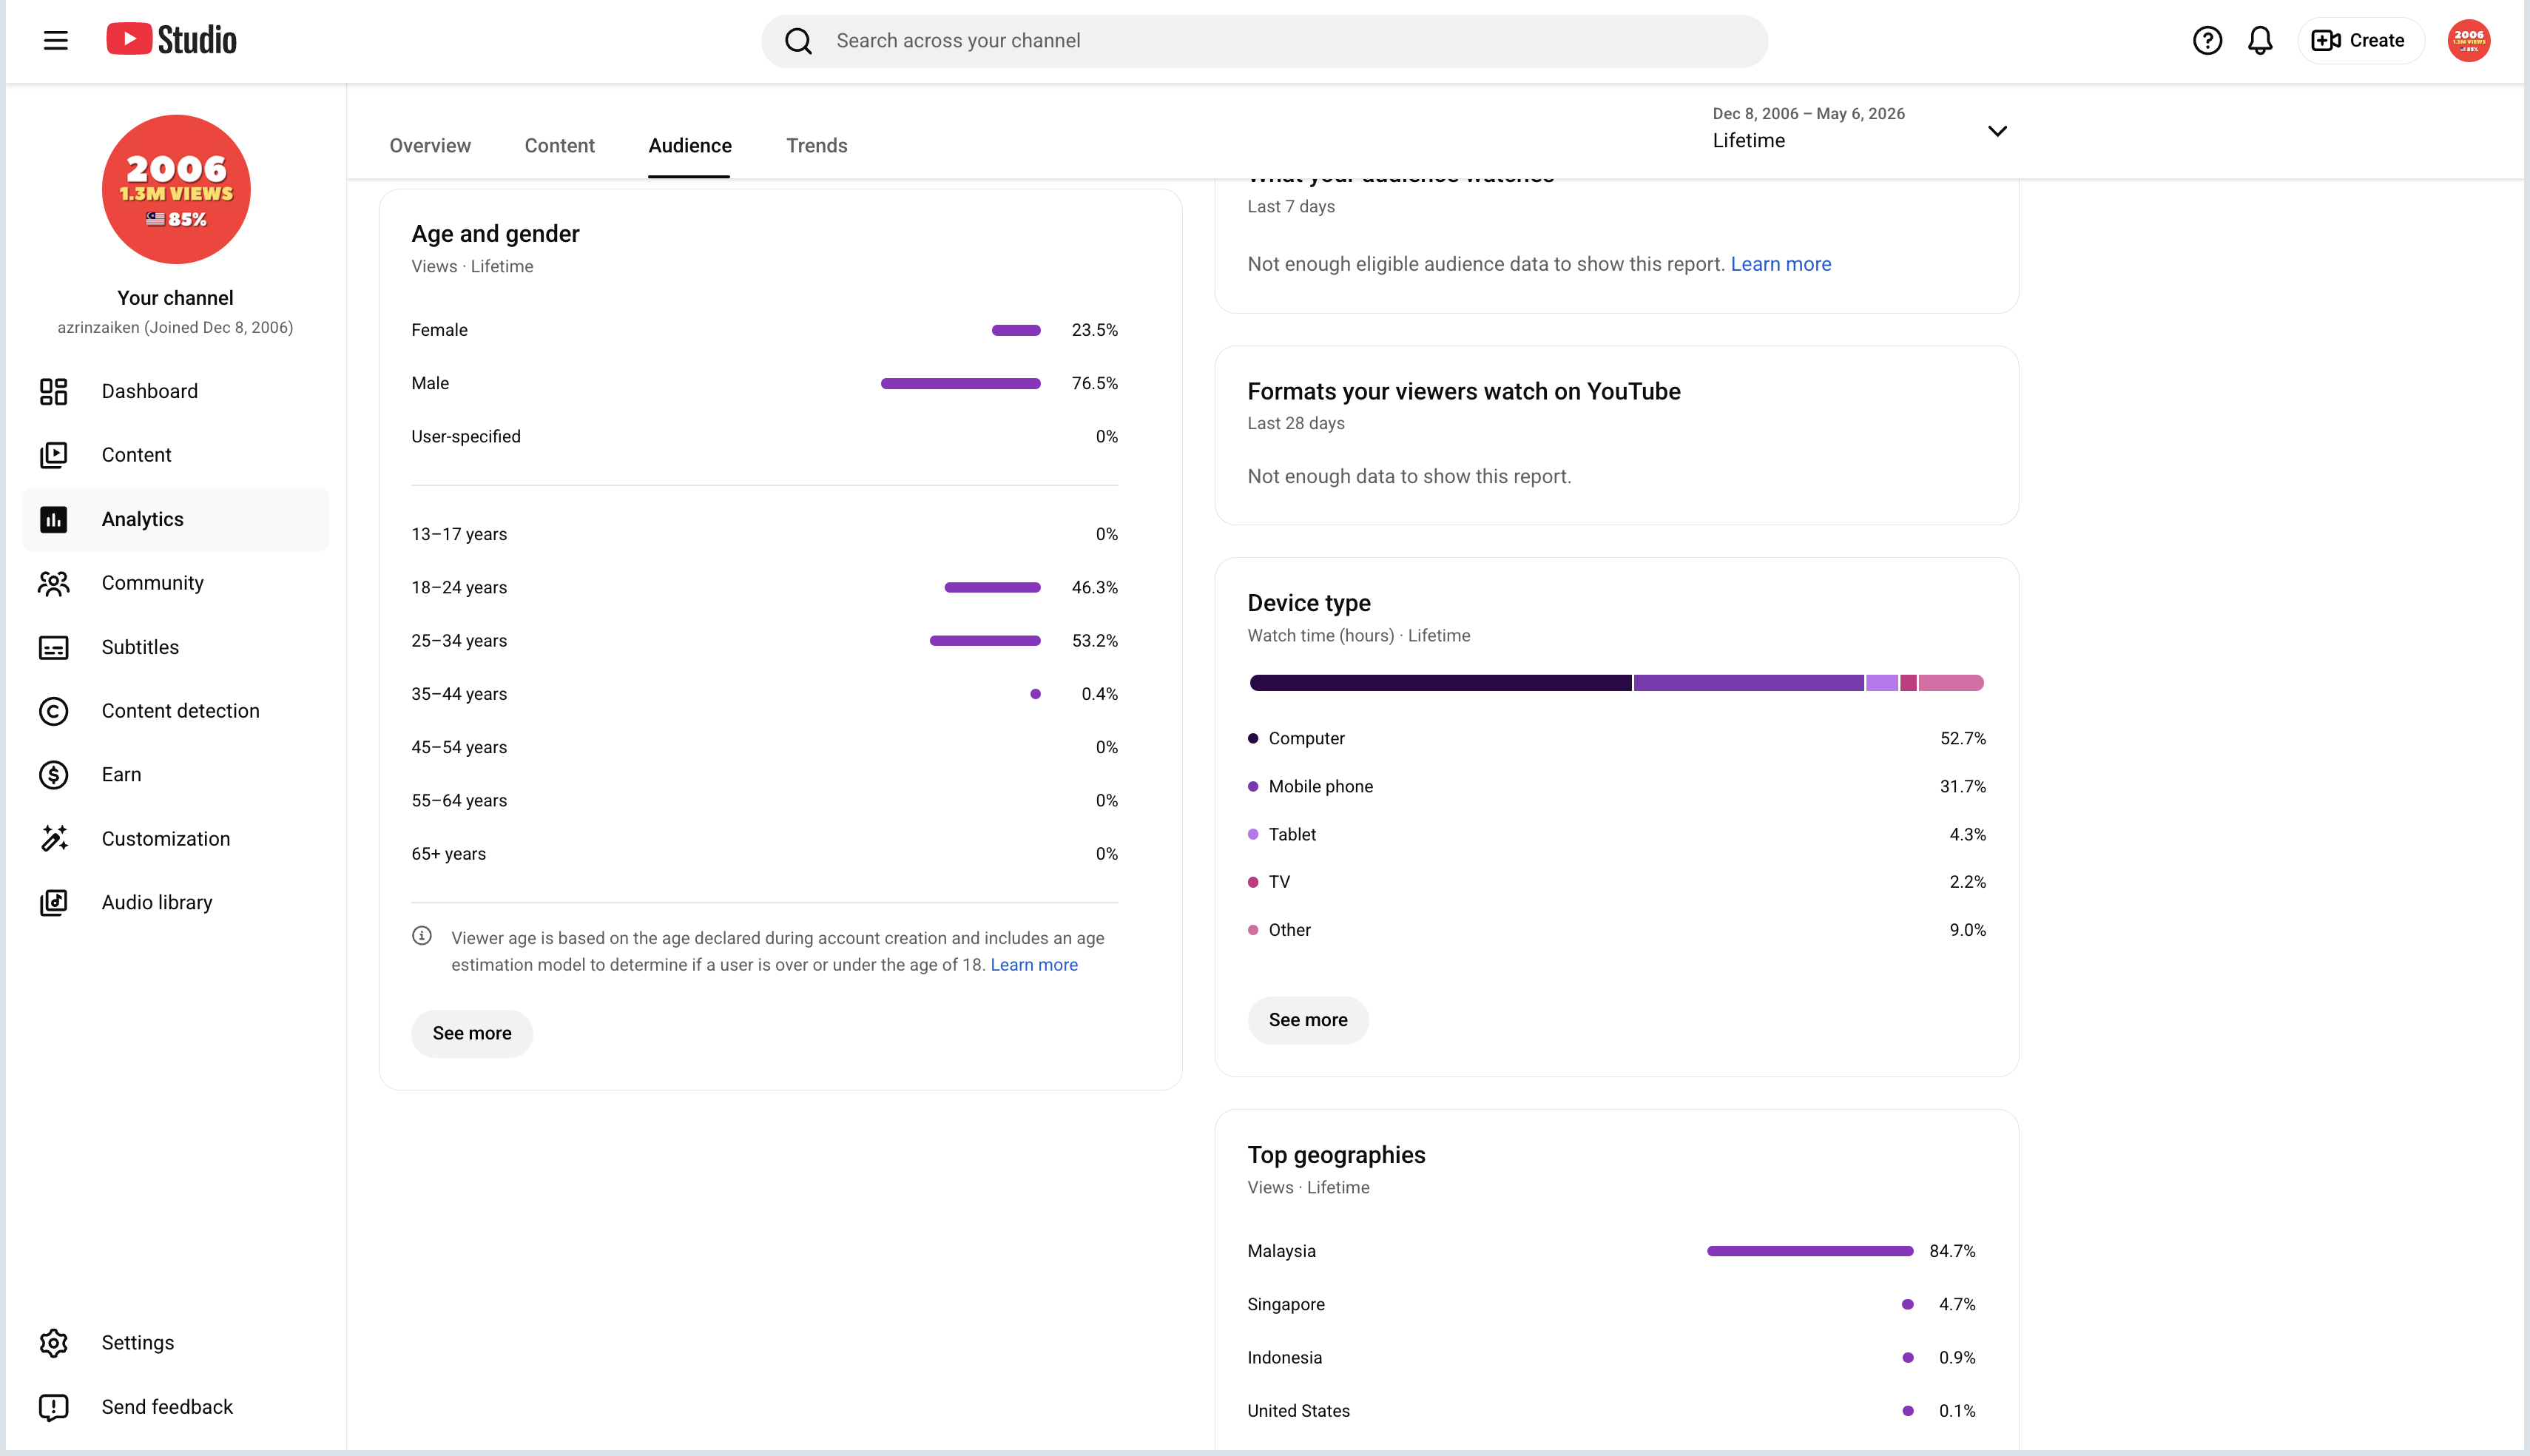Screen dimensions: 2530x1456
Task: Open the Audio library icon
Action: point(54,903)
